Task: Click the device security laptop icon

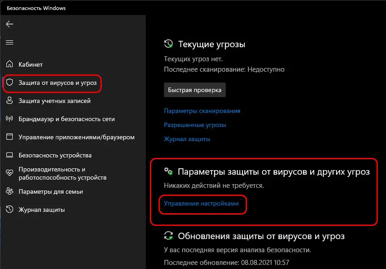Action: tap(10, 155)
